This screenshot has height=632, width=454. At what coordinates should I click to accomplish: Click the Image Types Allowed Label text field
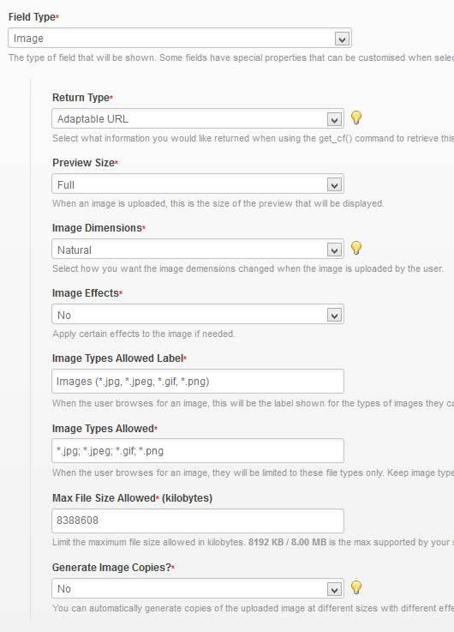click(198, 382)
